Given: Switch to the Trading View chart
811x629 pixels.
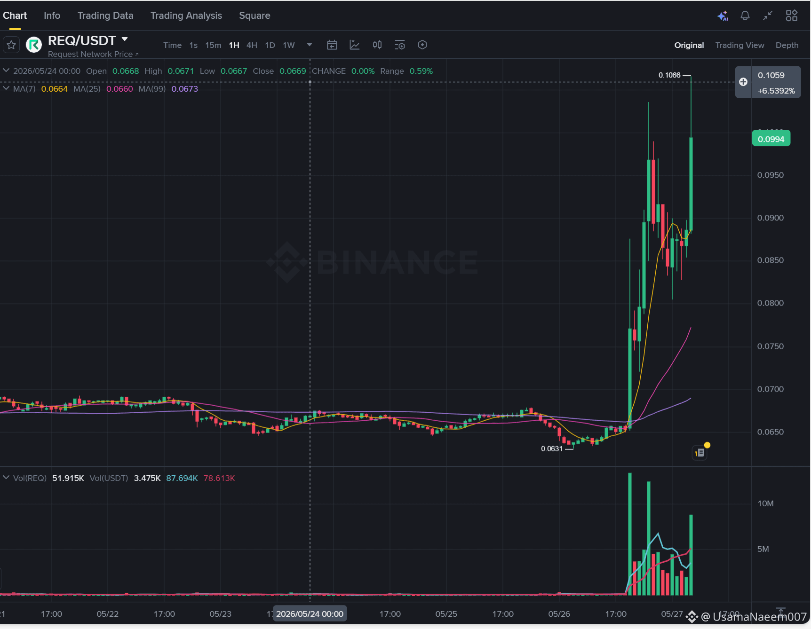Looking at the screenshot, I should (740, 45).
